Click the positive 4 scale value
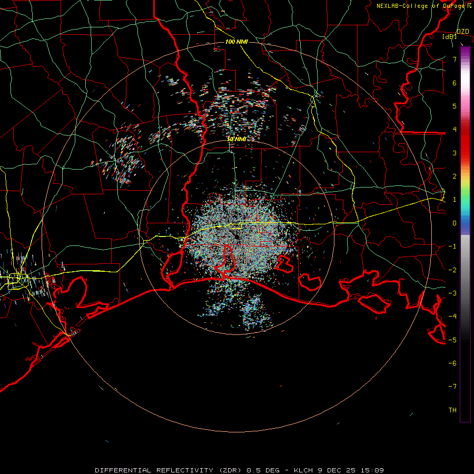 click(455, 130)
